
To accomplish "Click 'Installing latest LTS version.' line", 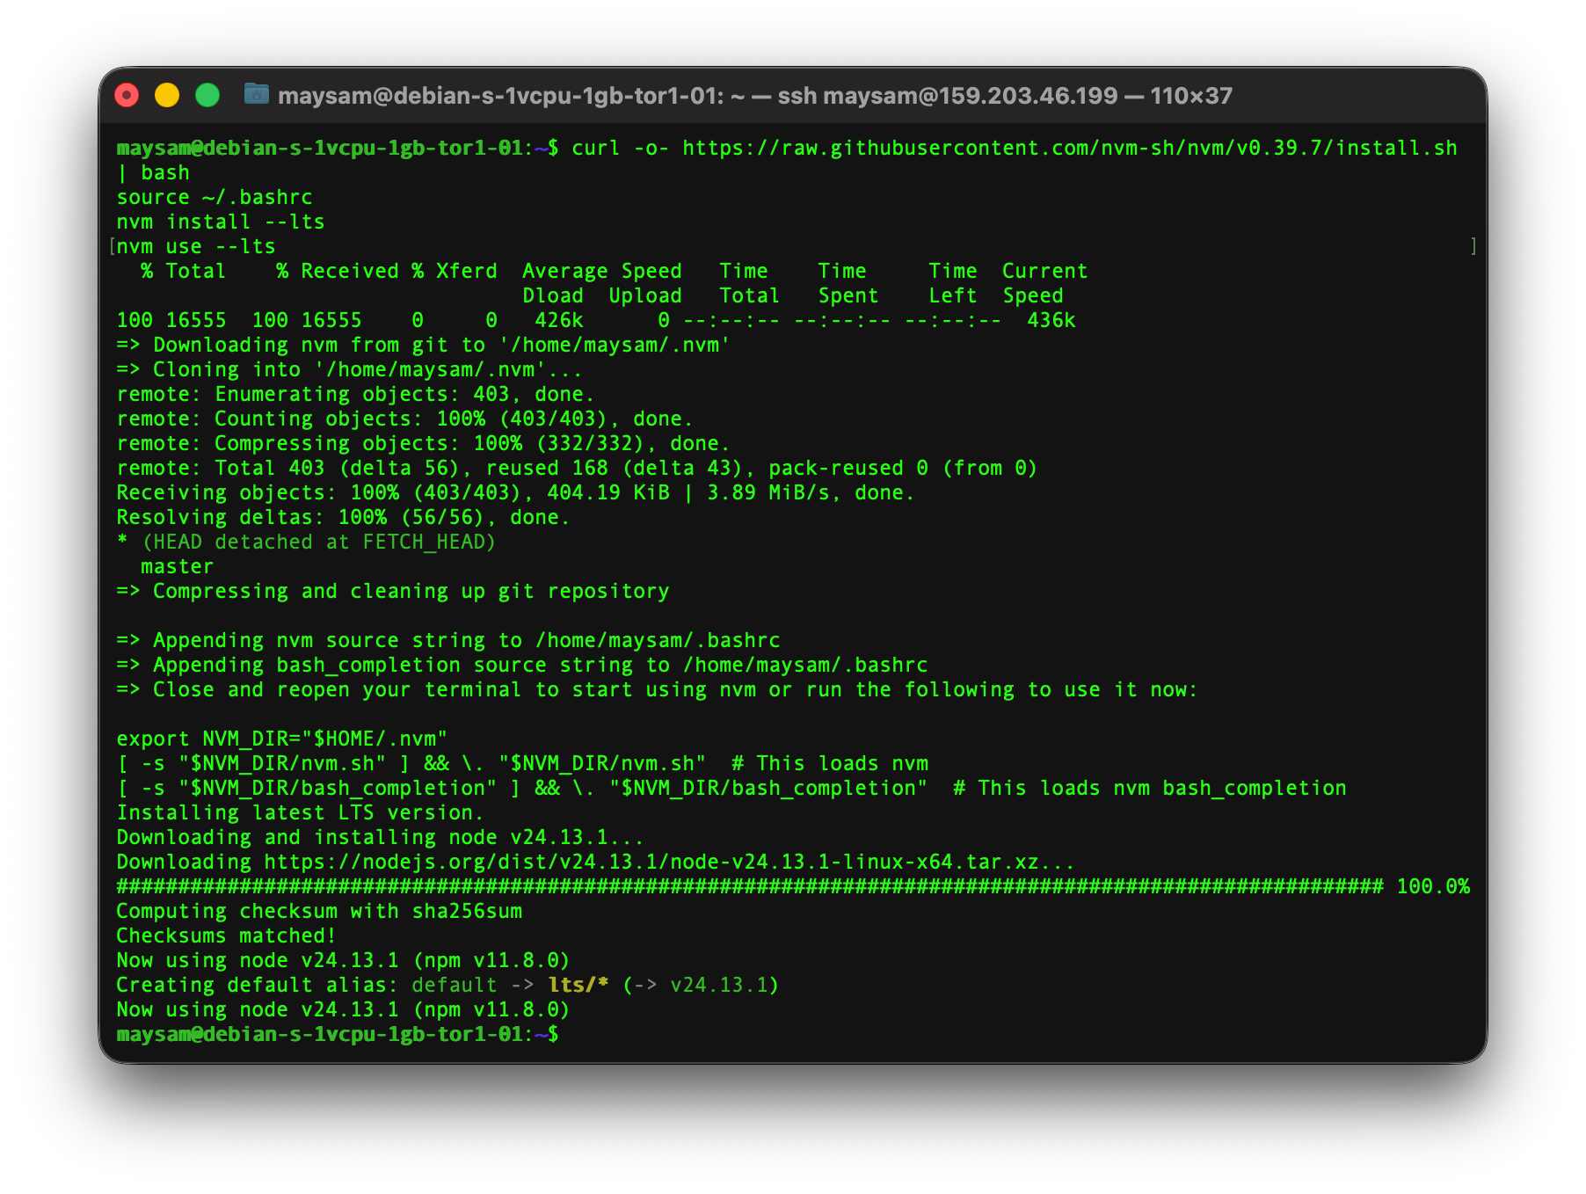I will point(300,812).
